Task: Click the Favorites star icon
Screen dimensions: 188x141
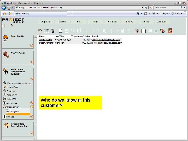Action: tap(4, 13)
